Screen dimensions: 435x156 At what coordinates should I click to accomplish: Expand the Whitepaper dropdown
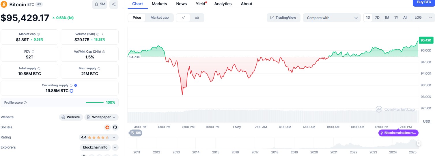pyautogui.click(x=101, y=117)
